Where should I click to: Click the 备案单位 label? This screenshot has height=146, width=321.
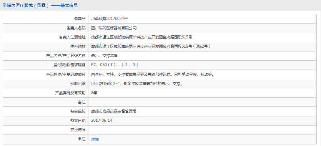click(x=78, y=111)
